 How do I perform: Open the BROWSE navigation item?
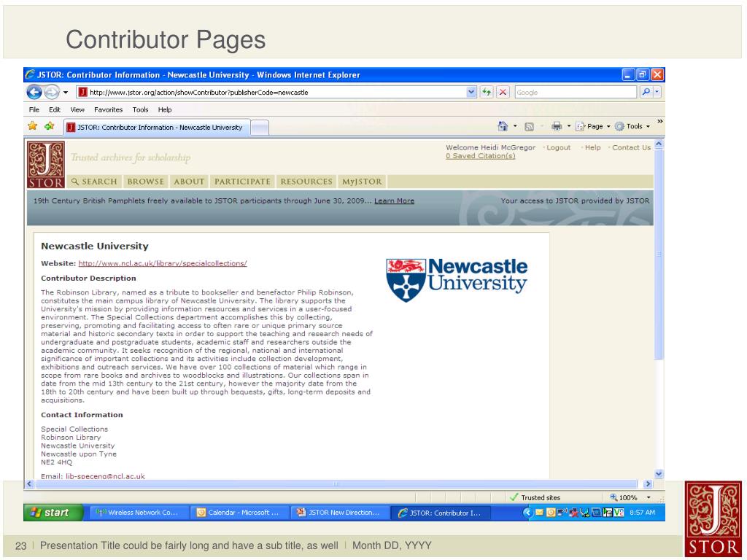point(146,182)
